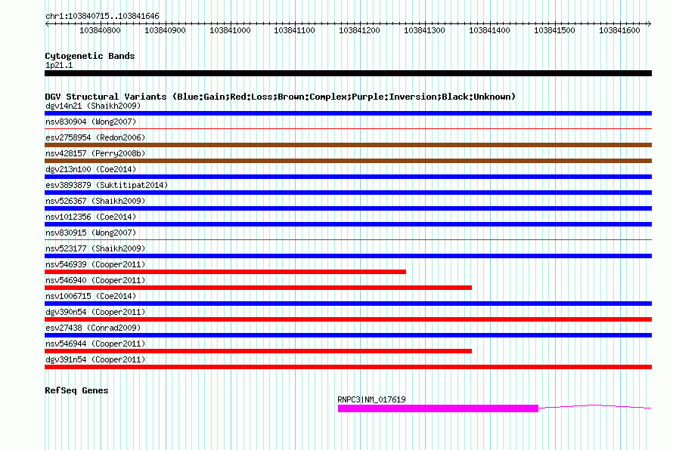The height and width of the screenshot is (450, 673).
Task: Open variant dgv391n54 (Cooper2011) label
Action: (95, 359)
